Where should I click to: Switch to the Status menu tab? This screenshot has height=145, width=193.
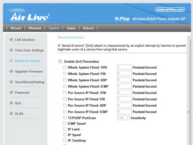click(71, 28)
